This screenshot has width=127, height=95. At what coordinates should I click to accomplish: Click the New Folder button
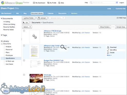[x=28, y=18]
